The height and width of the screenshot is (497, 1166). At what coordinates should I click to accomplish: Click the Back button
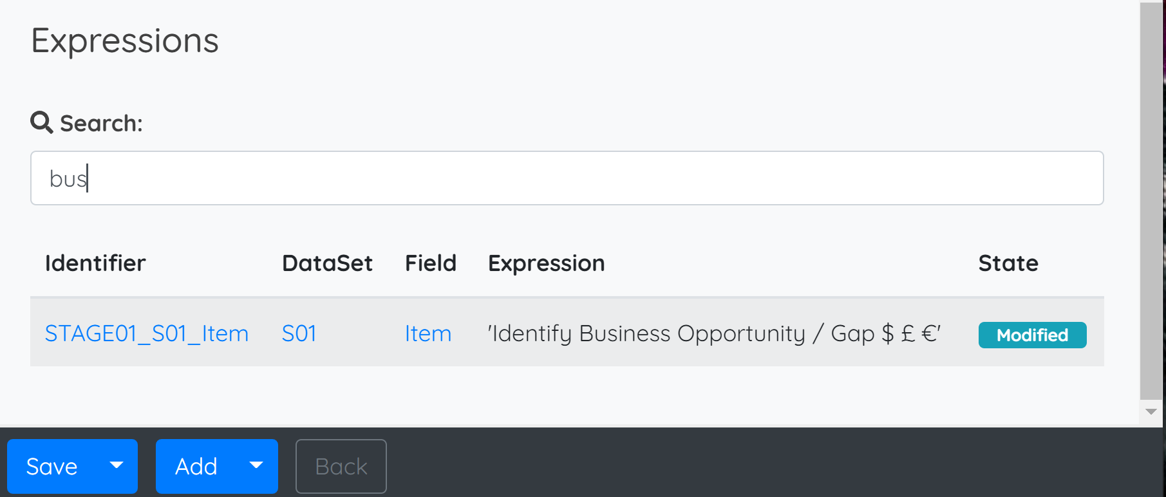tap(341, 466)
